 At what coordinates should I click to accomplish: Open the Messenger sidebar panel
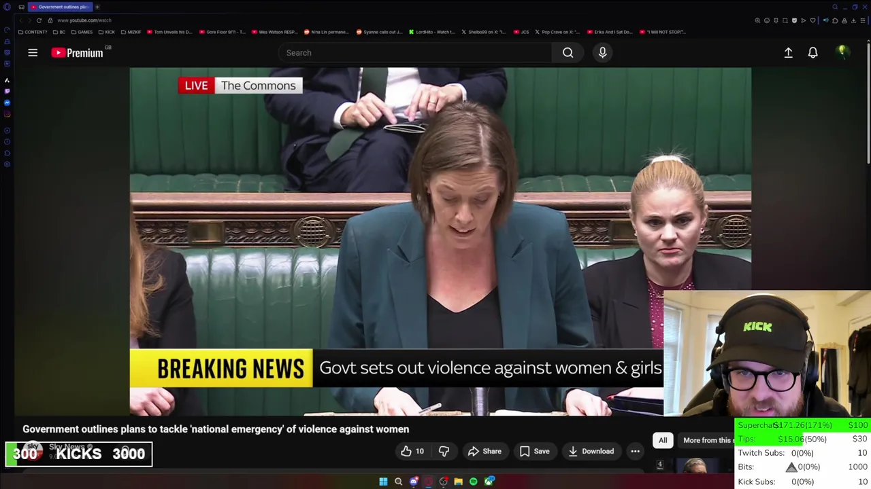(7, 103)
